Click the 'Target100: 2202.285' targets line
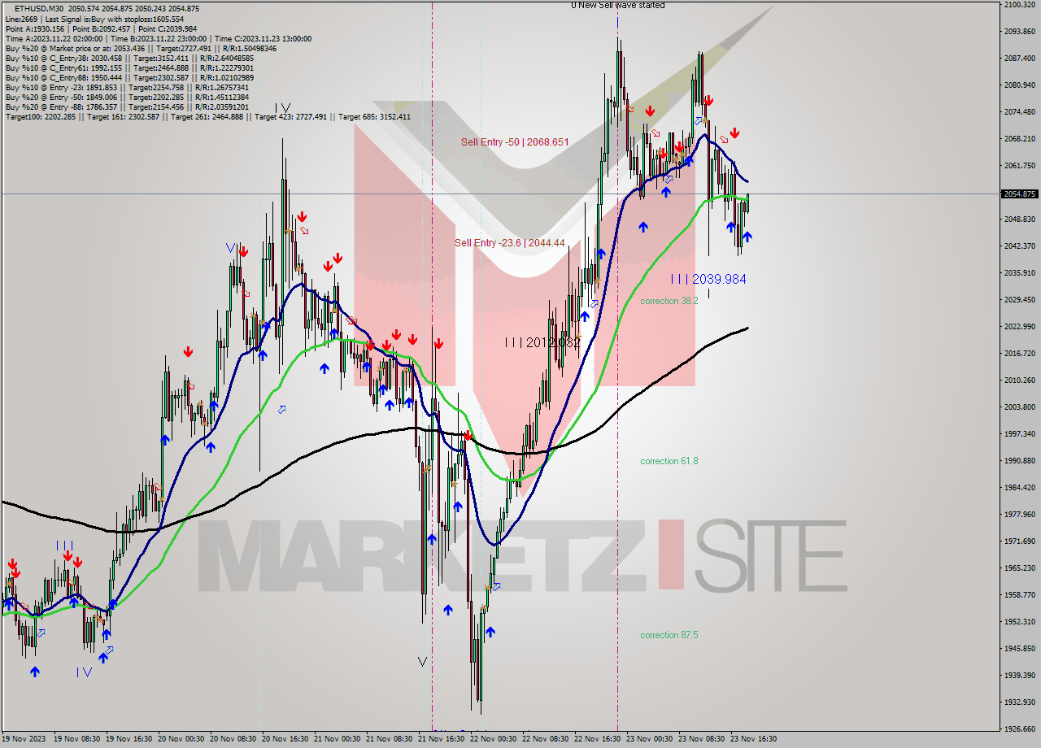The width and height of the screenshot is (1041, 748). pos(207,116)
